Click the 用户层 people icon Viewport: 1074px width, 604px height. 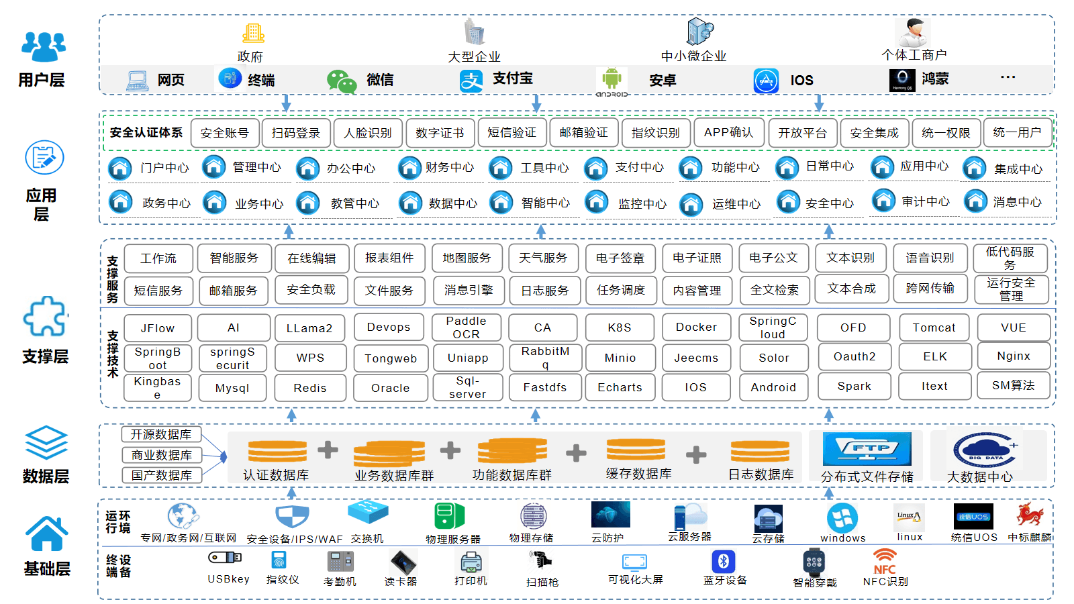(x=44, y=47)
